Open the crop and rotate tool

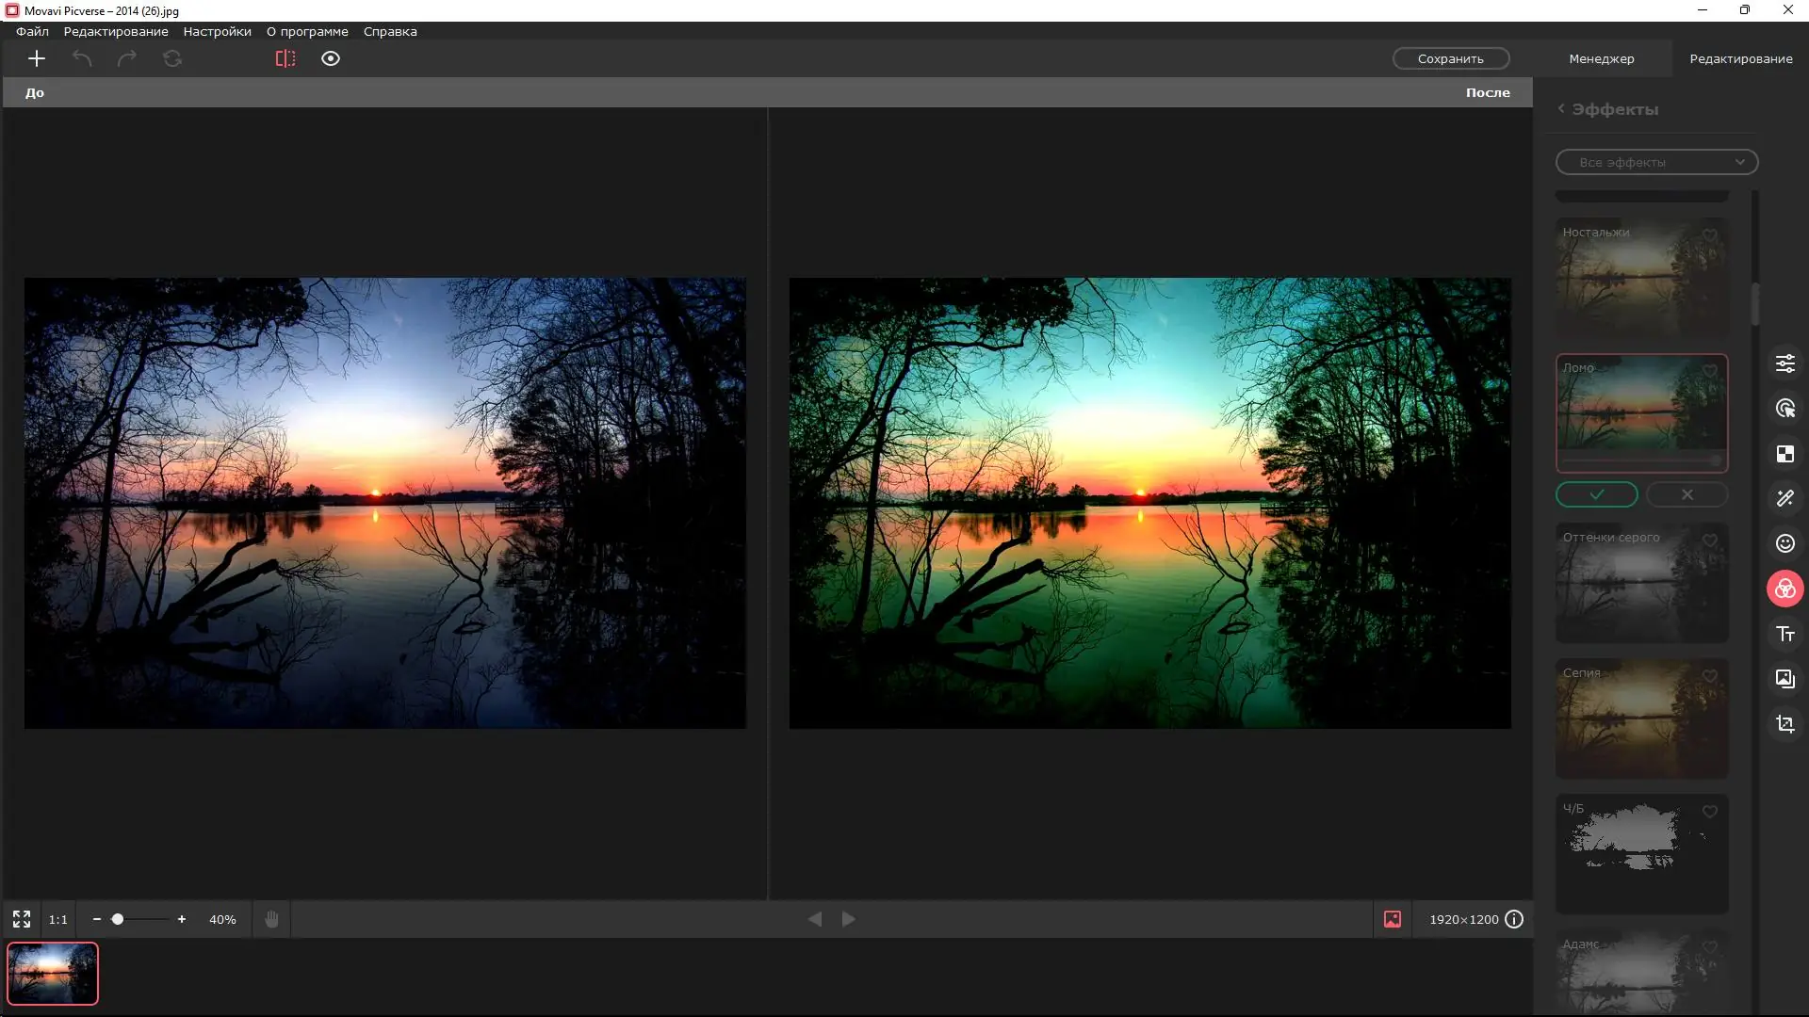click(1785, 724)
